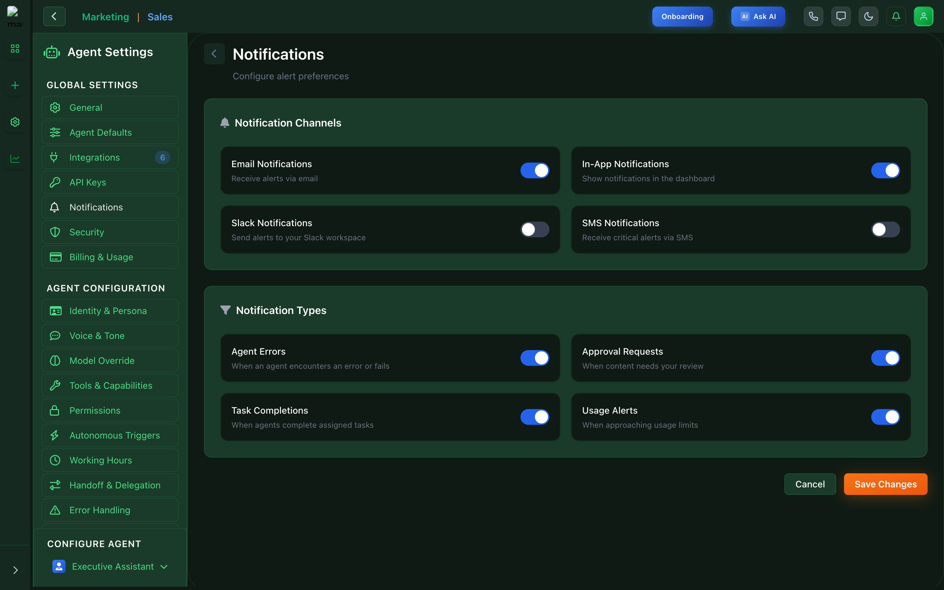Click the Agent Defaults sliders icon

click(55, 132)
